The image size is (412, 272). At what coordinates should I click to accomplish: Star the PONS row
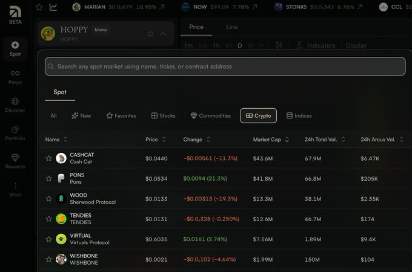pos(49,178)
